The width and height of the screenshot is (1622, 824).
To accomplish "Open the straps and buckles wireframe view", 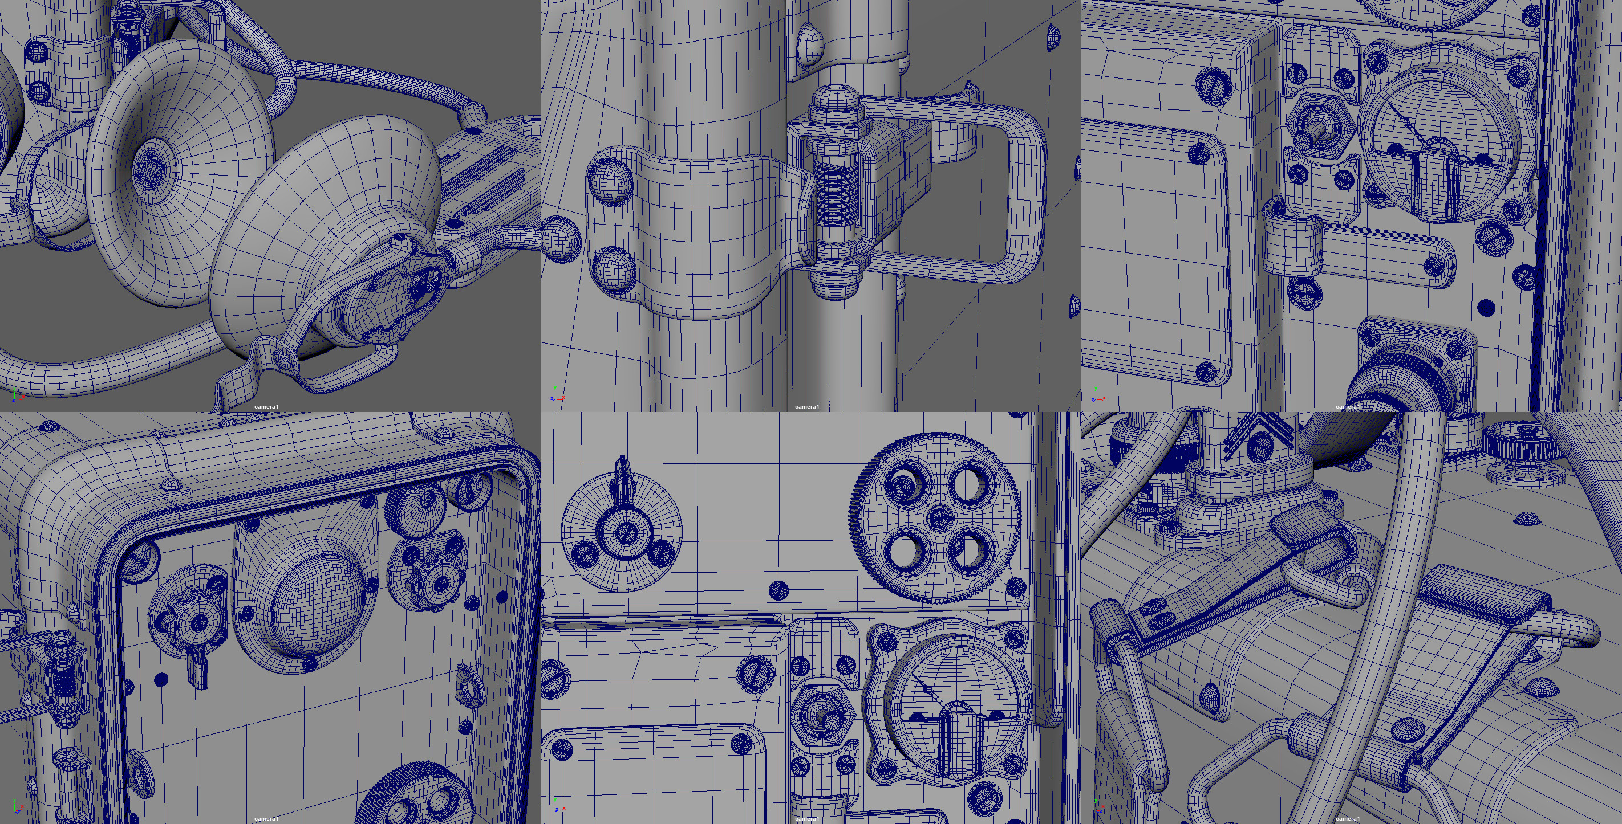I will 1352,618.
